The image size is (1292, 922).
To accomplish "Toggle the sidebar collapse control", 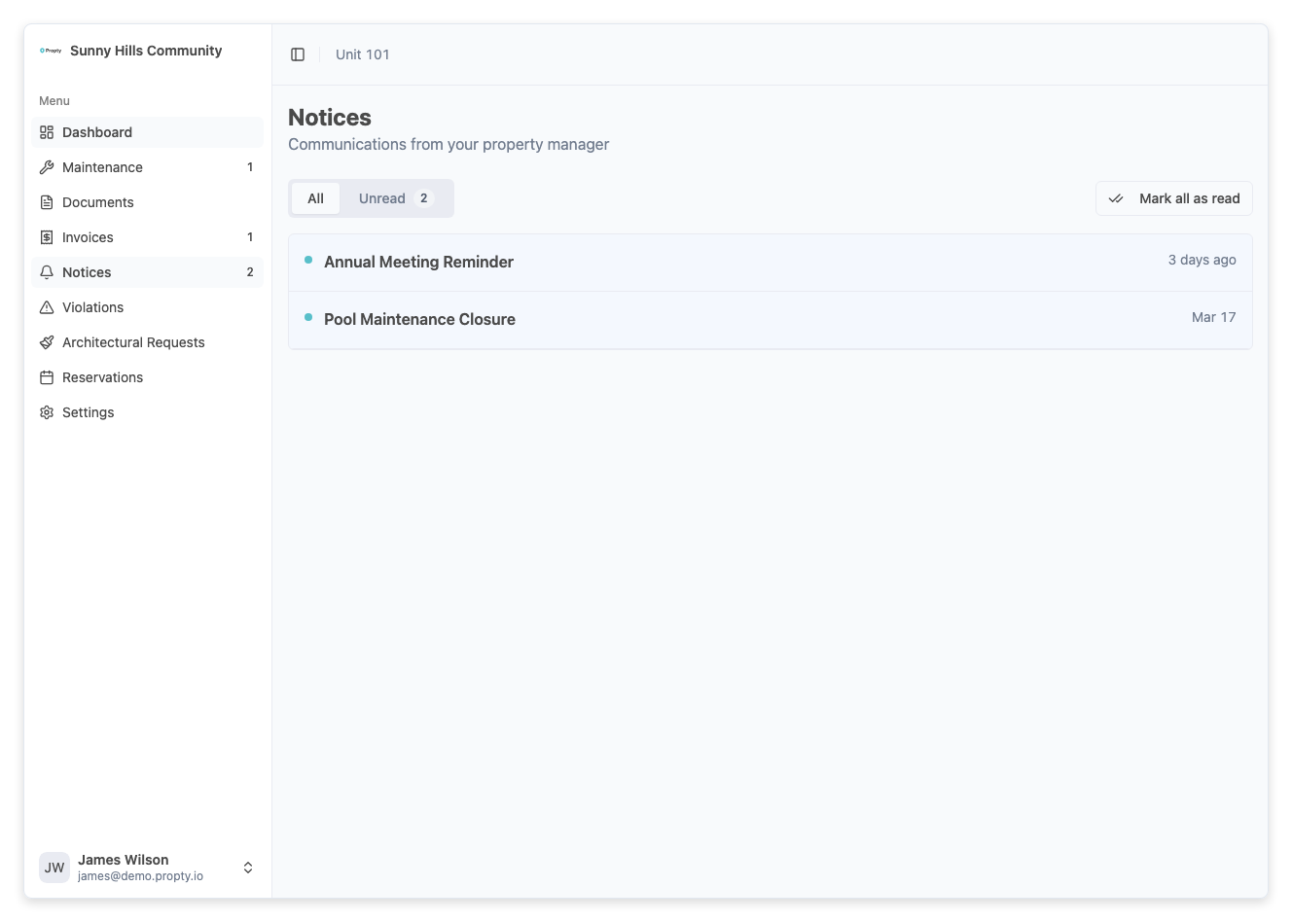I will (x=297, y=53).
